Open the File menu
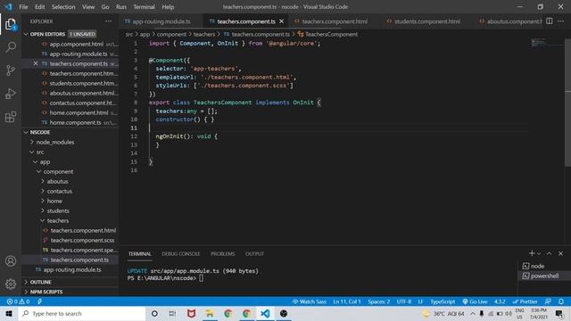Image resolution: width=571 pixels, height=321 pixels. (x=23, y=7)
